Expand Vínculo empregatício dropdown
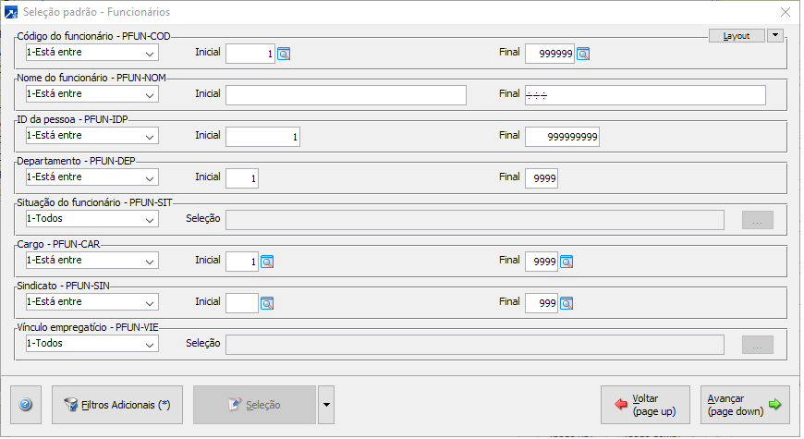 tap(149, 344)
